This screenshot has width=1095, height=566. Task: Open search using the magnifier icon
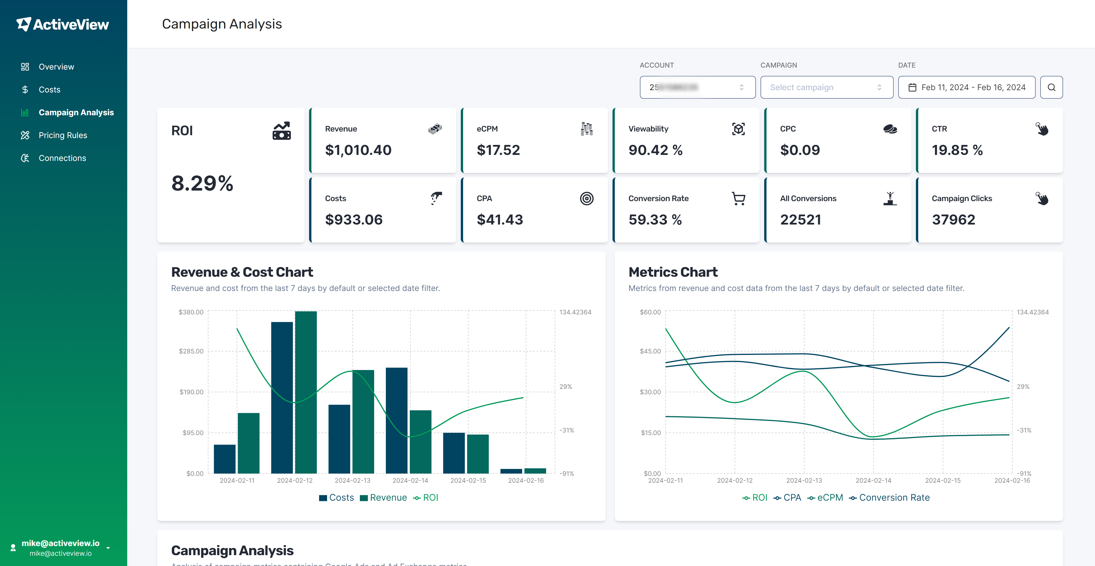coord(1051,87)
